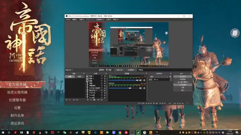Click 退出 in the OBS Controls panel
241x135 pixels.
point(183,90)
